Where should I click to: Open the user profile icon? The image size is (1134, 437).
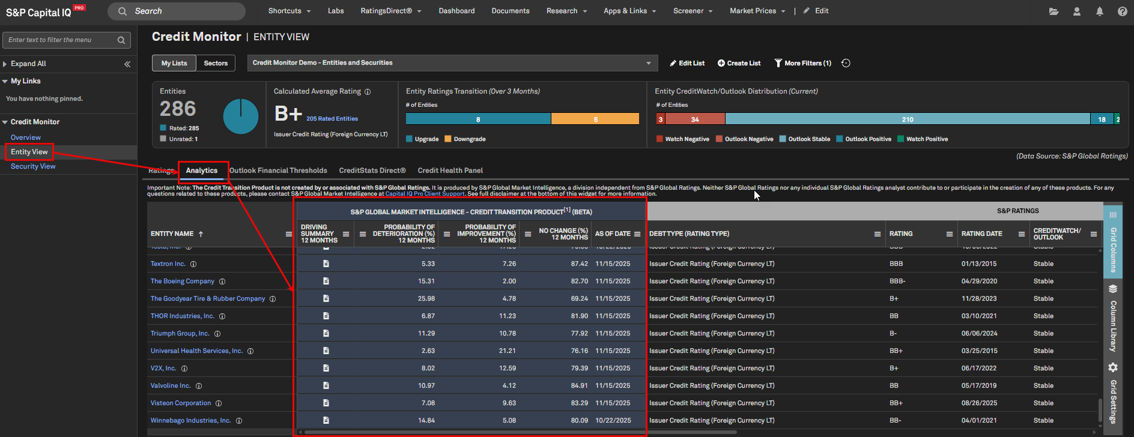pos(1077,11)
